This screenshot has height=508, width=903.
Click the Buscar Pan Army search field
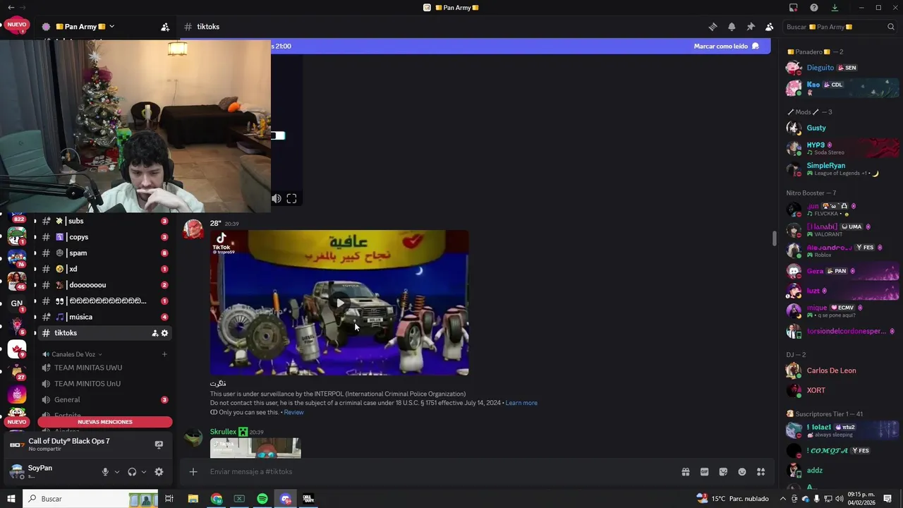[x=840, y=27]
